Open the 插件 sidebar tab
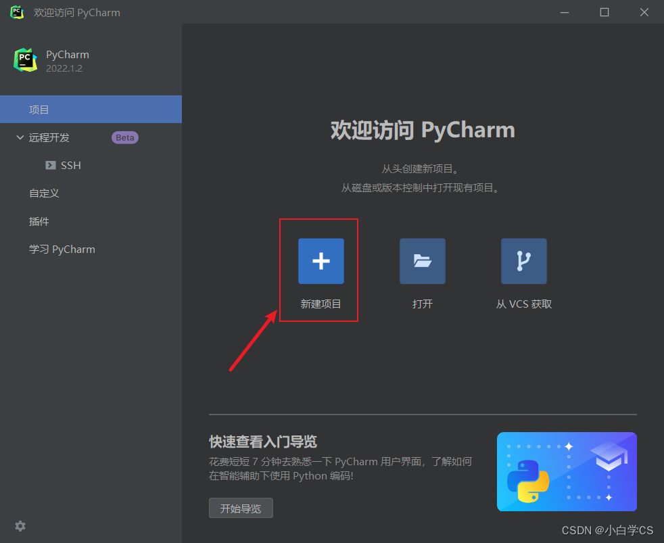The height and width of the screenshot is (543, 664). click(91, 221)
